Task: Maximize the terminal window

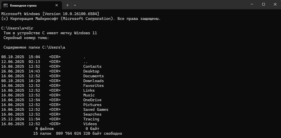Action: (x=263, y=4)
